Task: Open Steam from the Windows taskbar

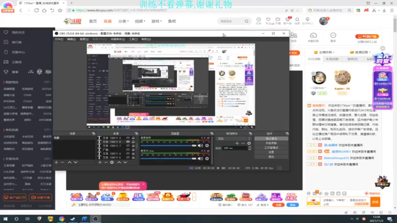Action: (x=73, y=219)
